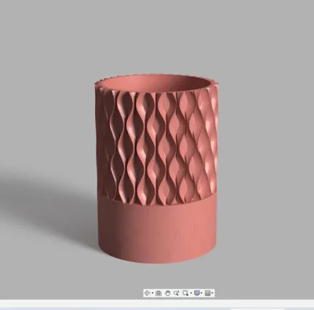
Task: Open the Display Settings monitor icon
Action: point(197,293)
